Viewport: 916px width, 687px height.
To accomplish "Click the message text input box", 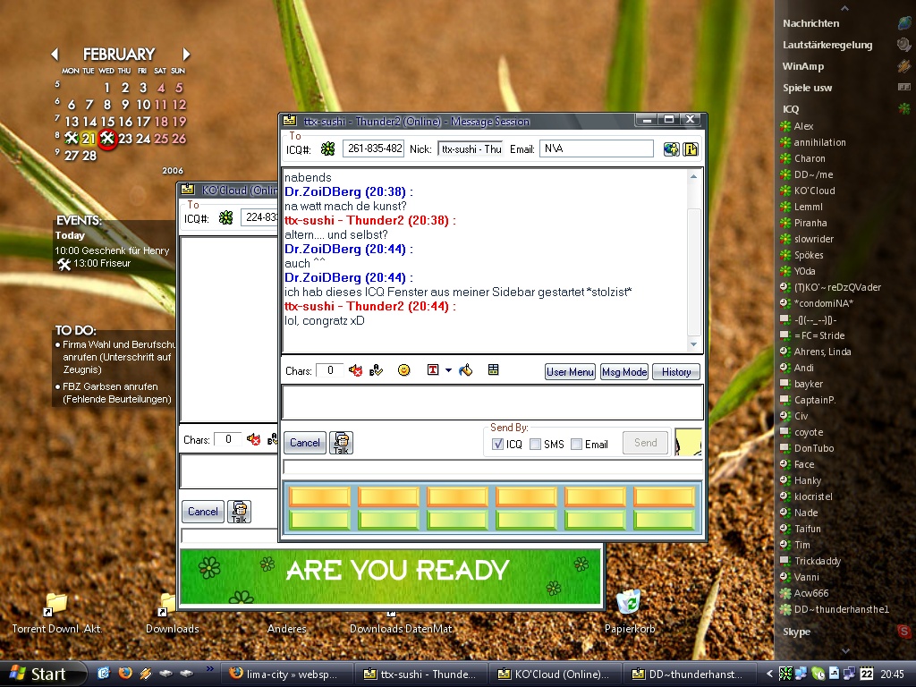I will [x=492, y=402].
